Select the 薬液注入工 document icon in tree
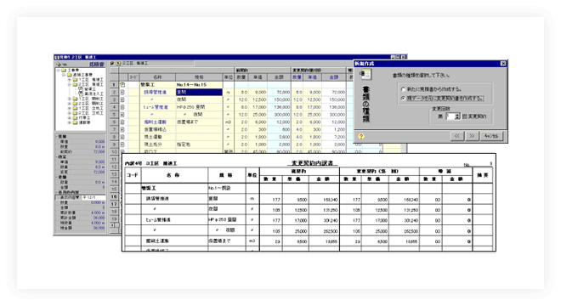The width and height of the screenshot is (561, 306). tap(81, 93)
